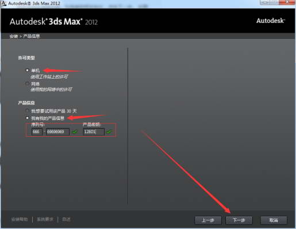The image size is (296, 229).
Task: Click the product key input field
Action: click(94, 131)
